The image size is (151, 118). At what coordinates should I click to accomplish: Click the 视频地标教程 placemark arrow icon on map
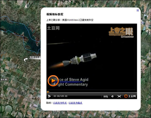point(26,60)
